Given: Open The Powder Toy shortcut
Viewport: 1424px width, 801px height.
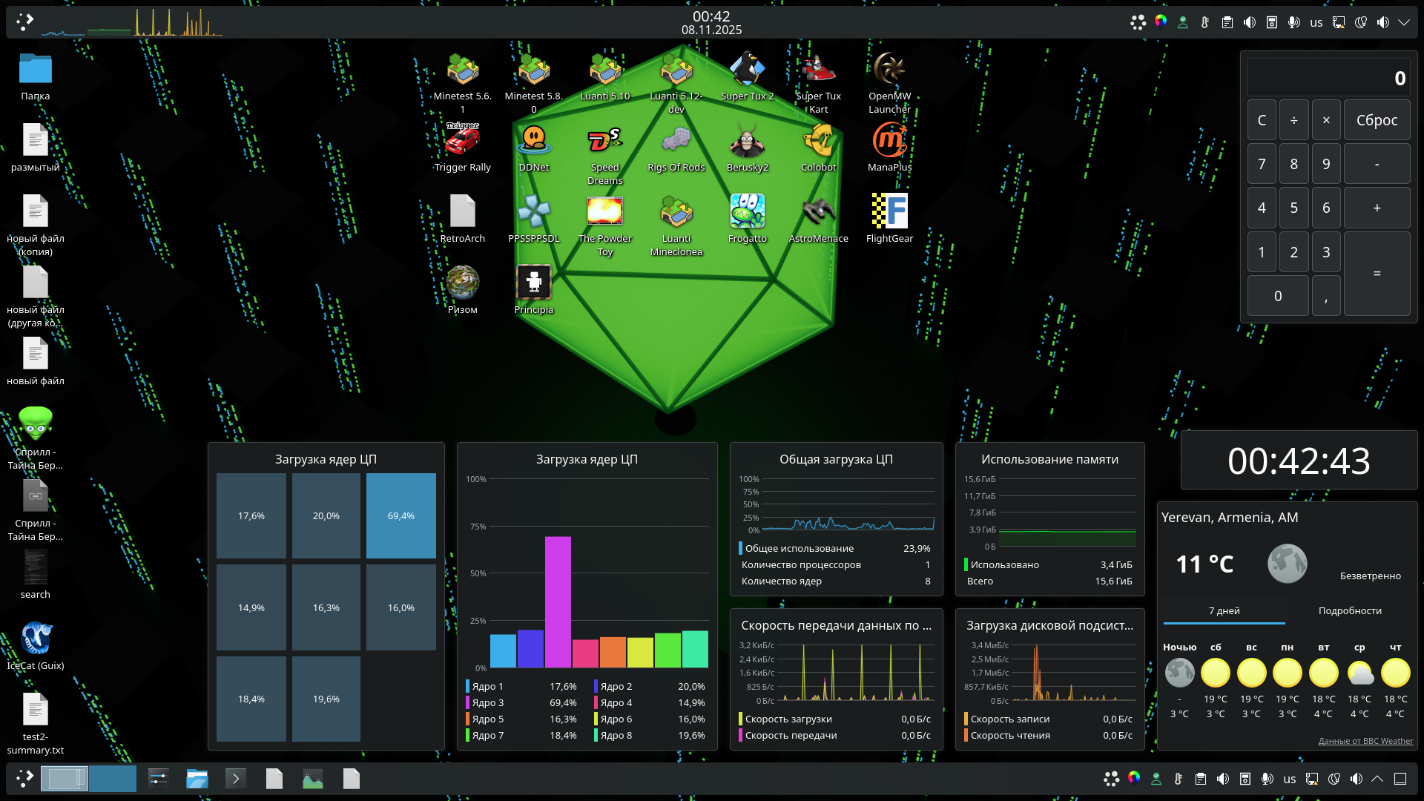Looking at the screenshot, I should click(x=604, y=212).
